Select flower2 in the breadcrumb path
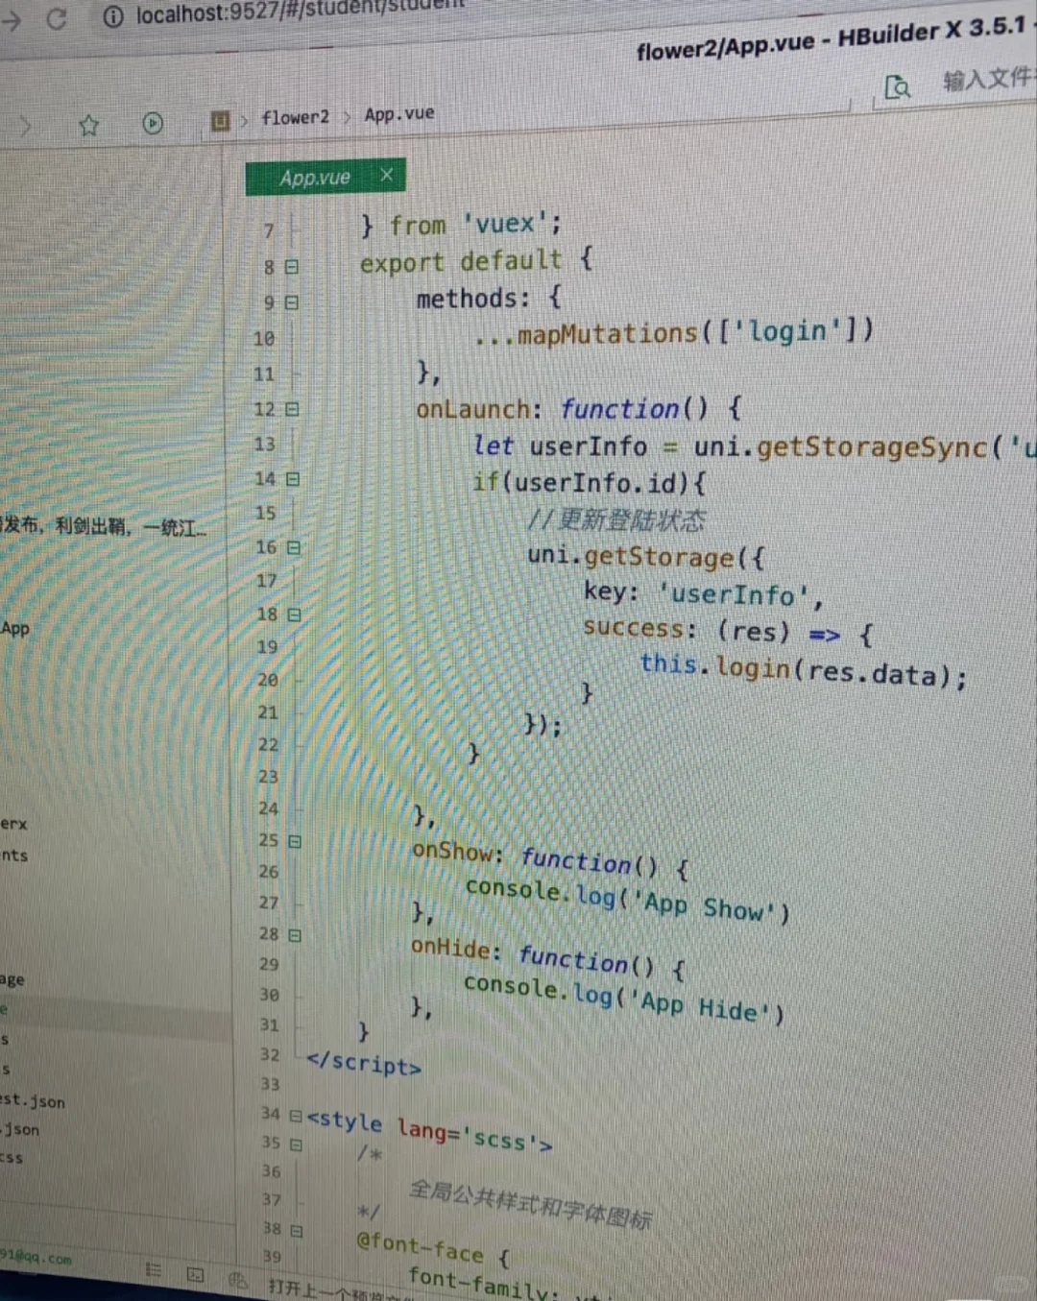 tap(295, 117)
